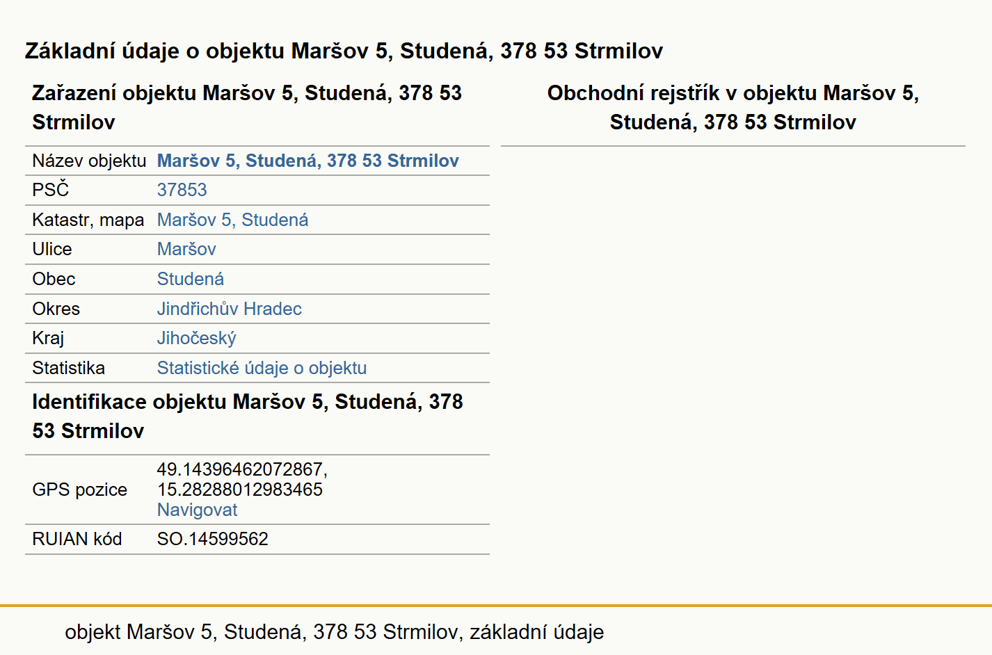
Task: View Statistické údaje o objektu
Action: point(262,368)
